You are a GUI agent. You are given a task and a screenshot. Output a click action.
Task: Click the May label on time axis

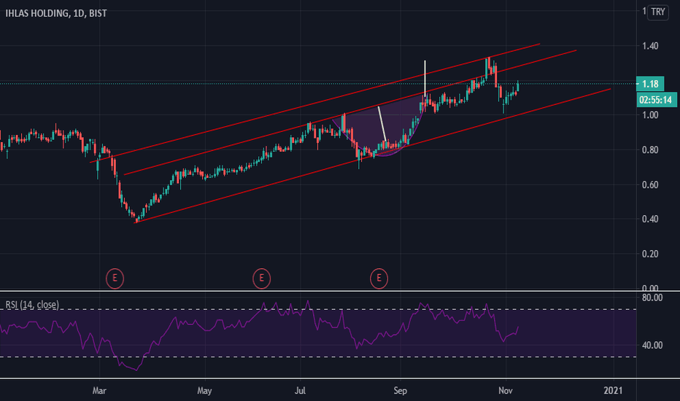(204, 391)
